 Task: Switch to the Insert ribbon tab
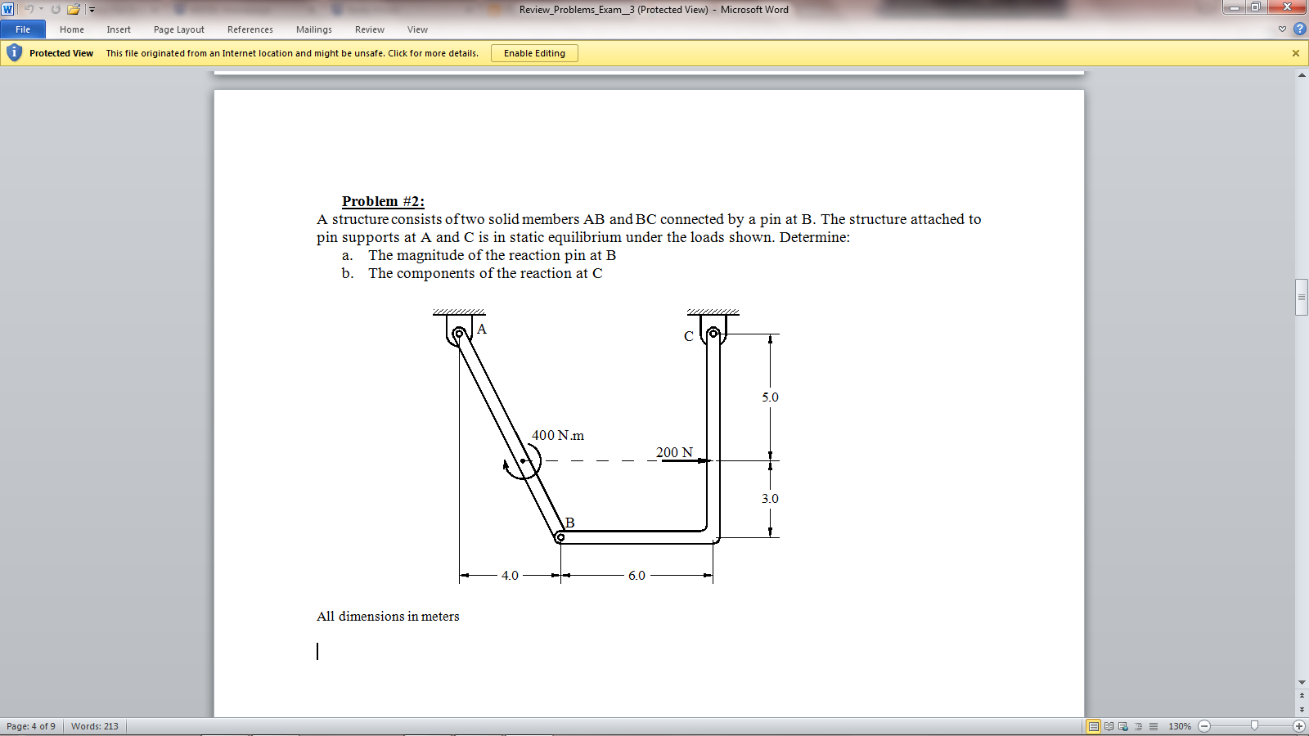(119, 29)
